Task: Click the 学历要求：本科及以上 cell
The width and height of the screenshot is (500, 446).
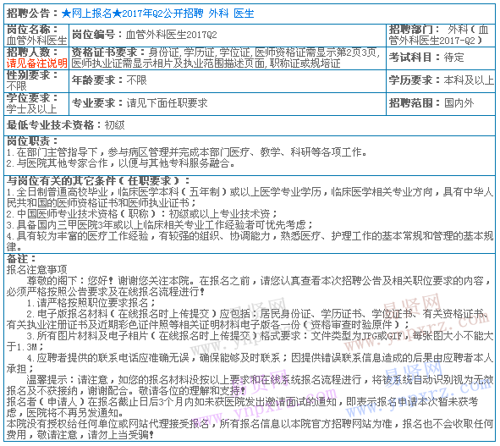Action: (441, 81)
